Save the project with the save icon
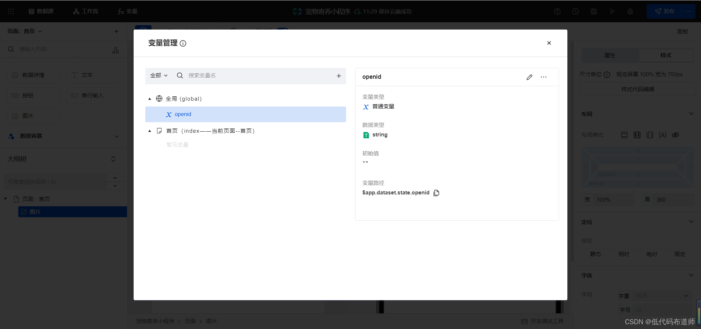Viewport: 701px width, 329px height. 594,11
